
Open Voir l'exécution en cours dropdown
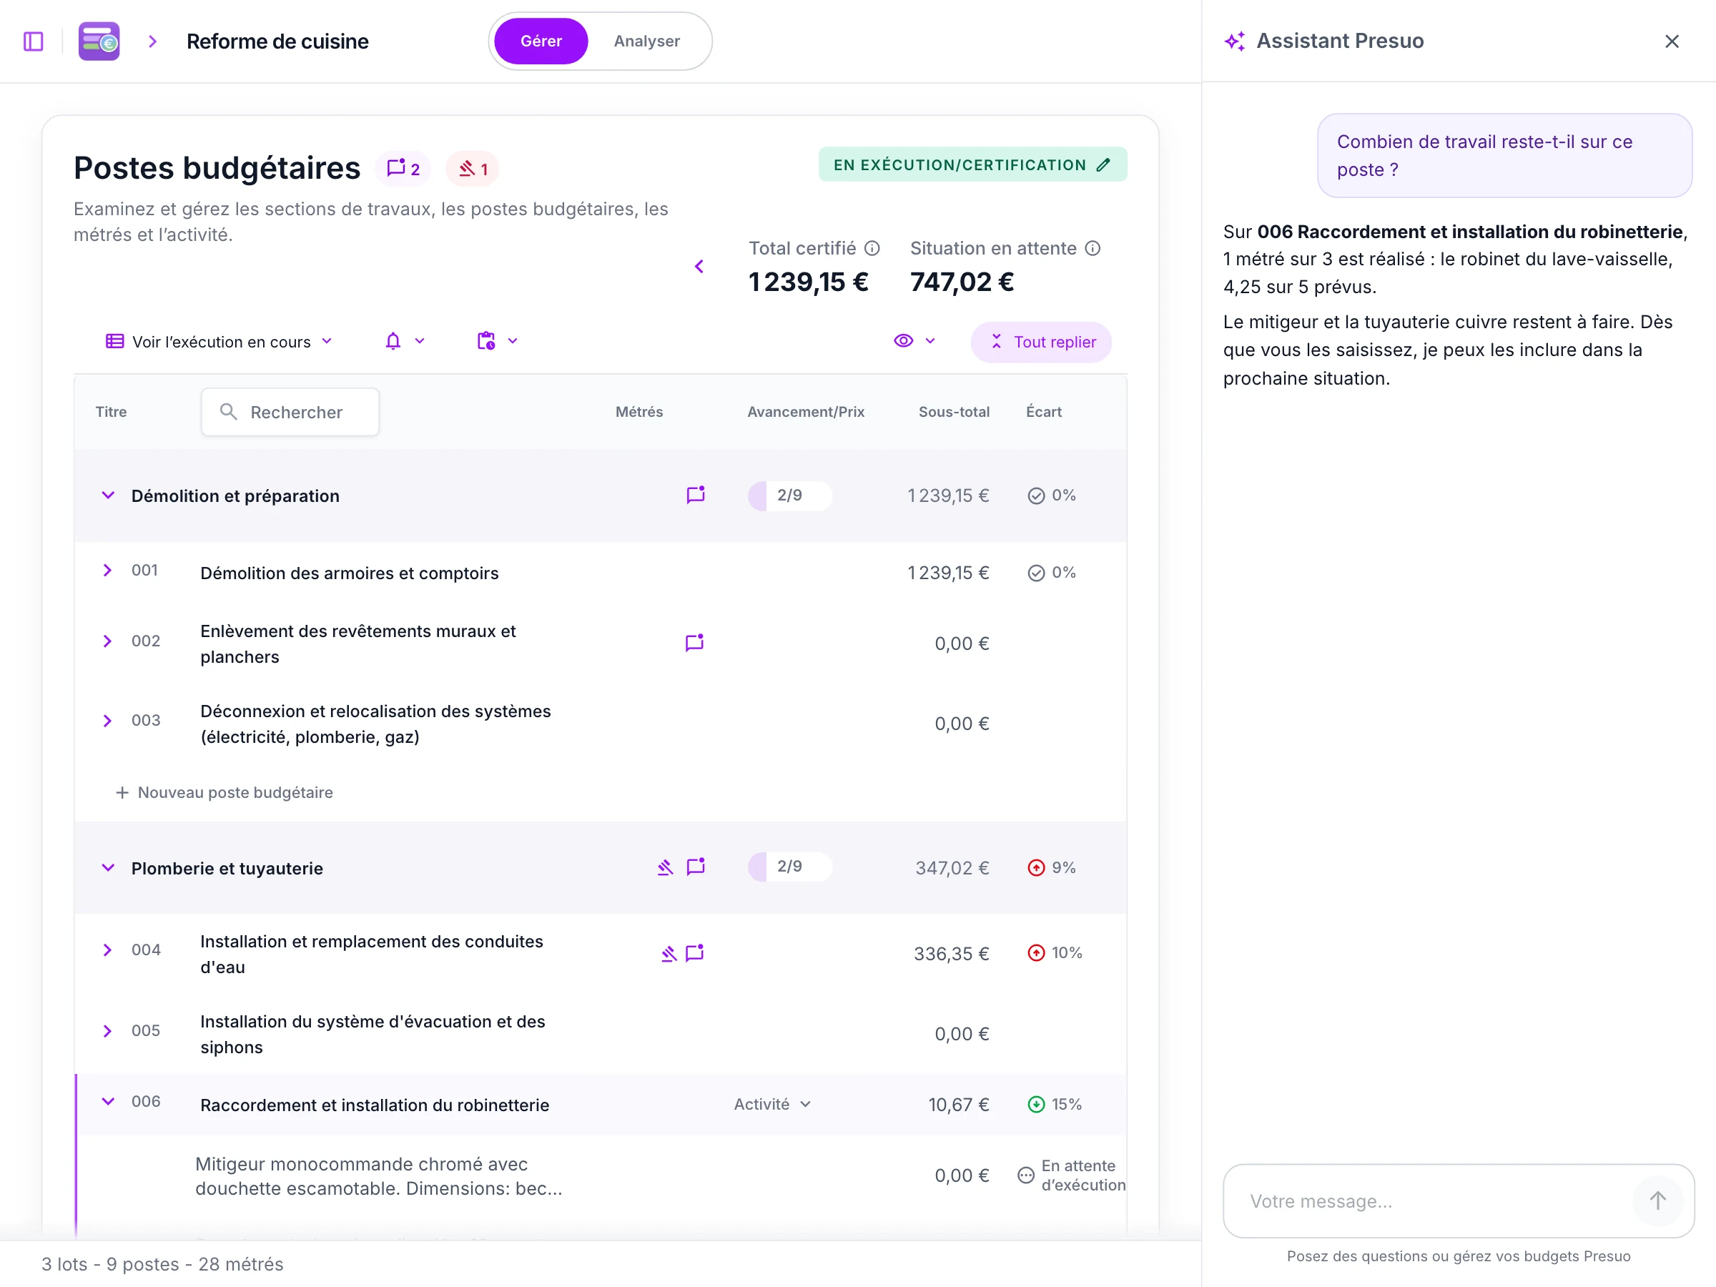pyautogui.click(x=219, y=341)
